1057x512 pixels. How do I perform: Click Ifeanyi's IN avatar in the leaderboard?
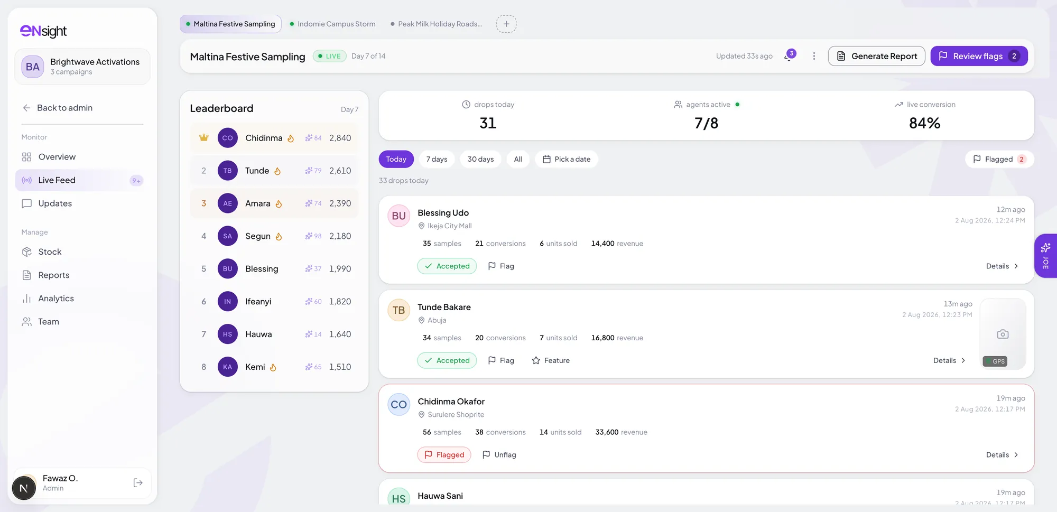point(228,302)
